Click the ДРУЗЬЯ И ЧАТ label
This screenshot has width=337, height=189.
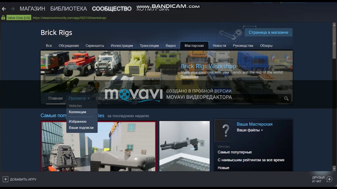point(318,180)
